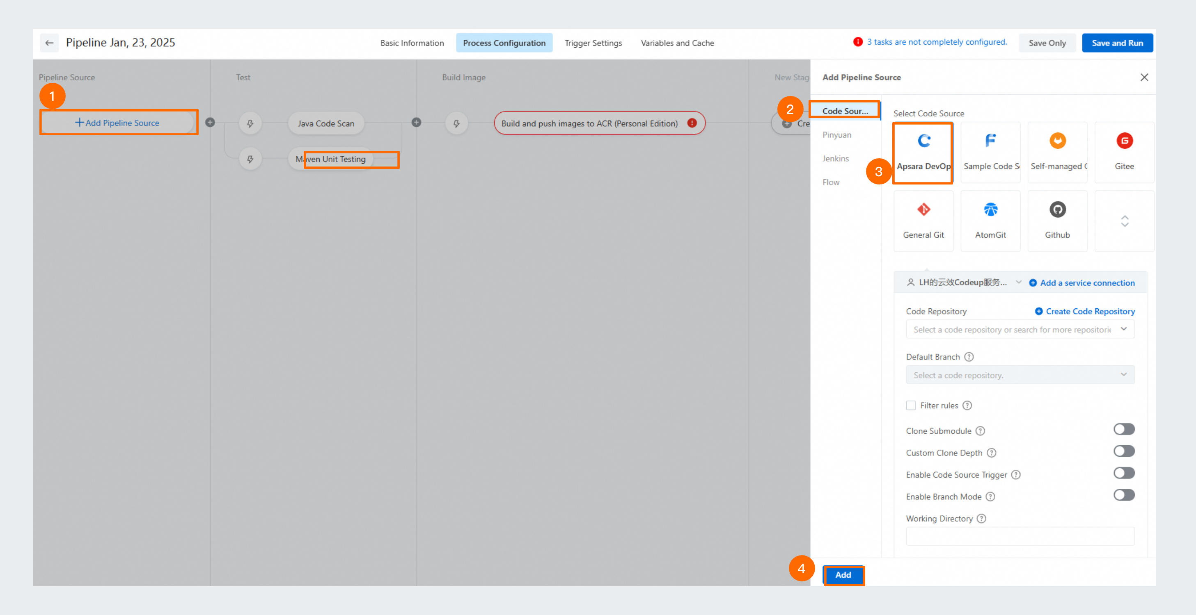Image resolution: width=1196 pixels, height=615 pixels.
Task: Choose the Gitee code source
Action: click(x=1124, y=141)
